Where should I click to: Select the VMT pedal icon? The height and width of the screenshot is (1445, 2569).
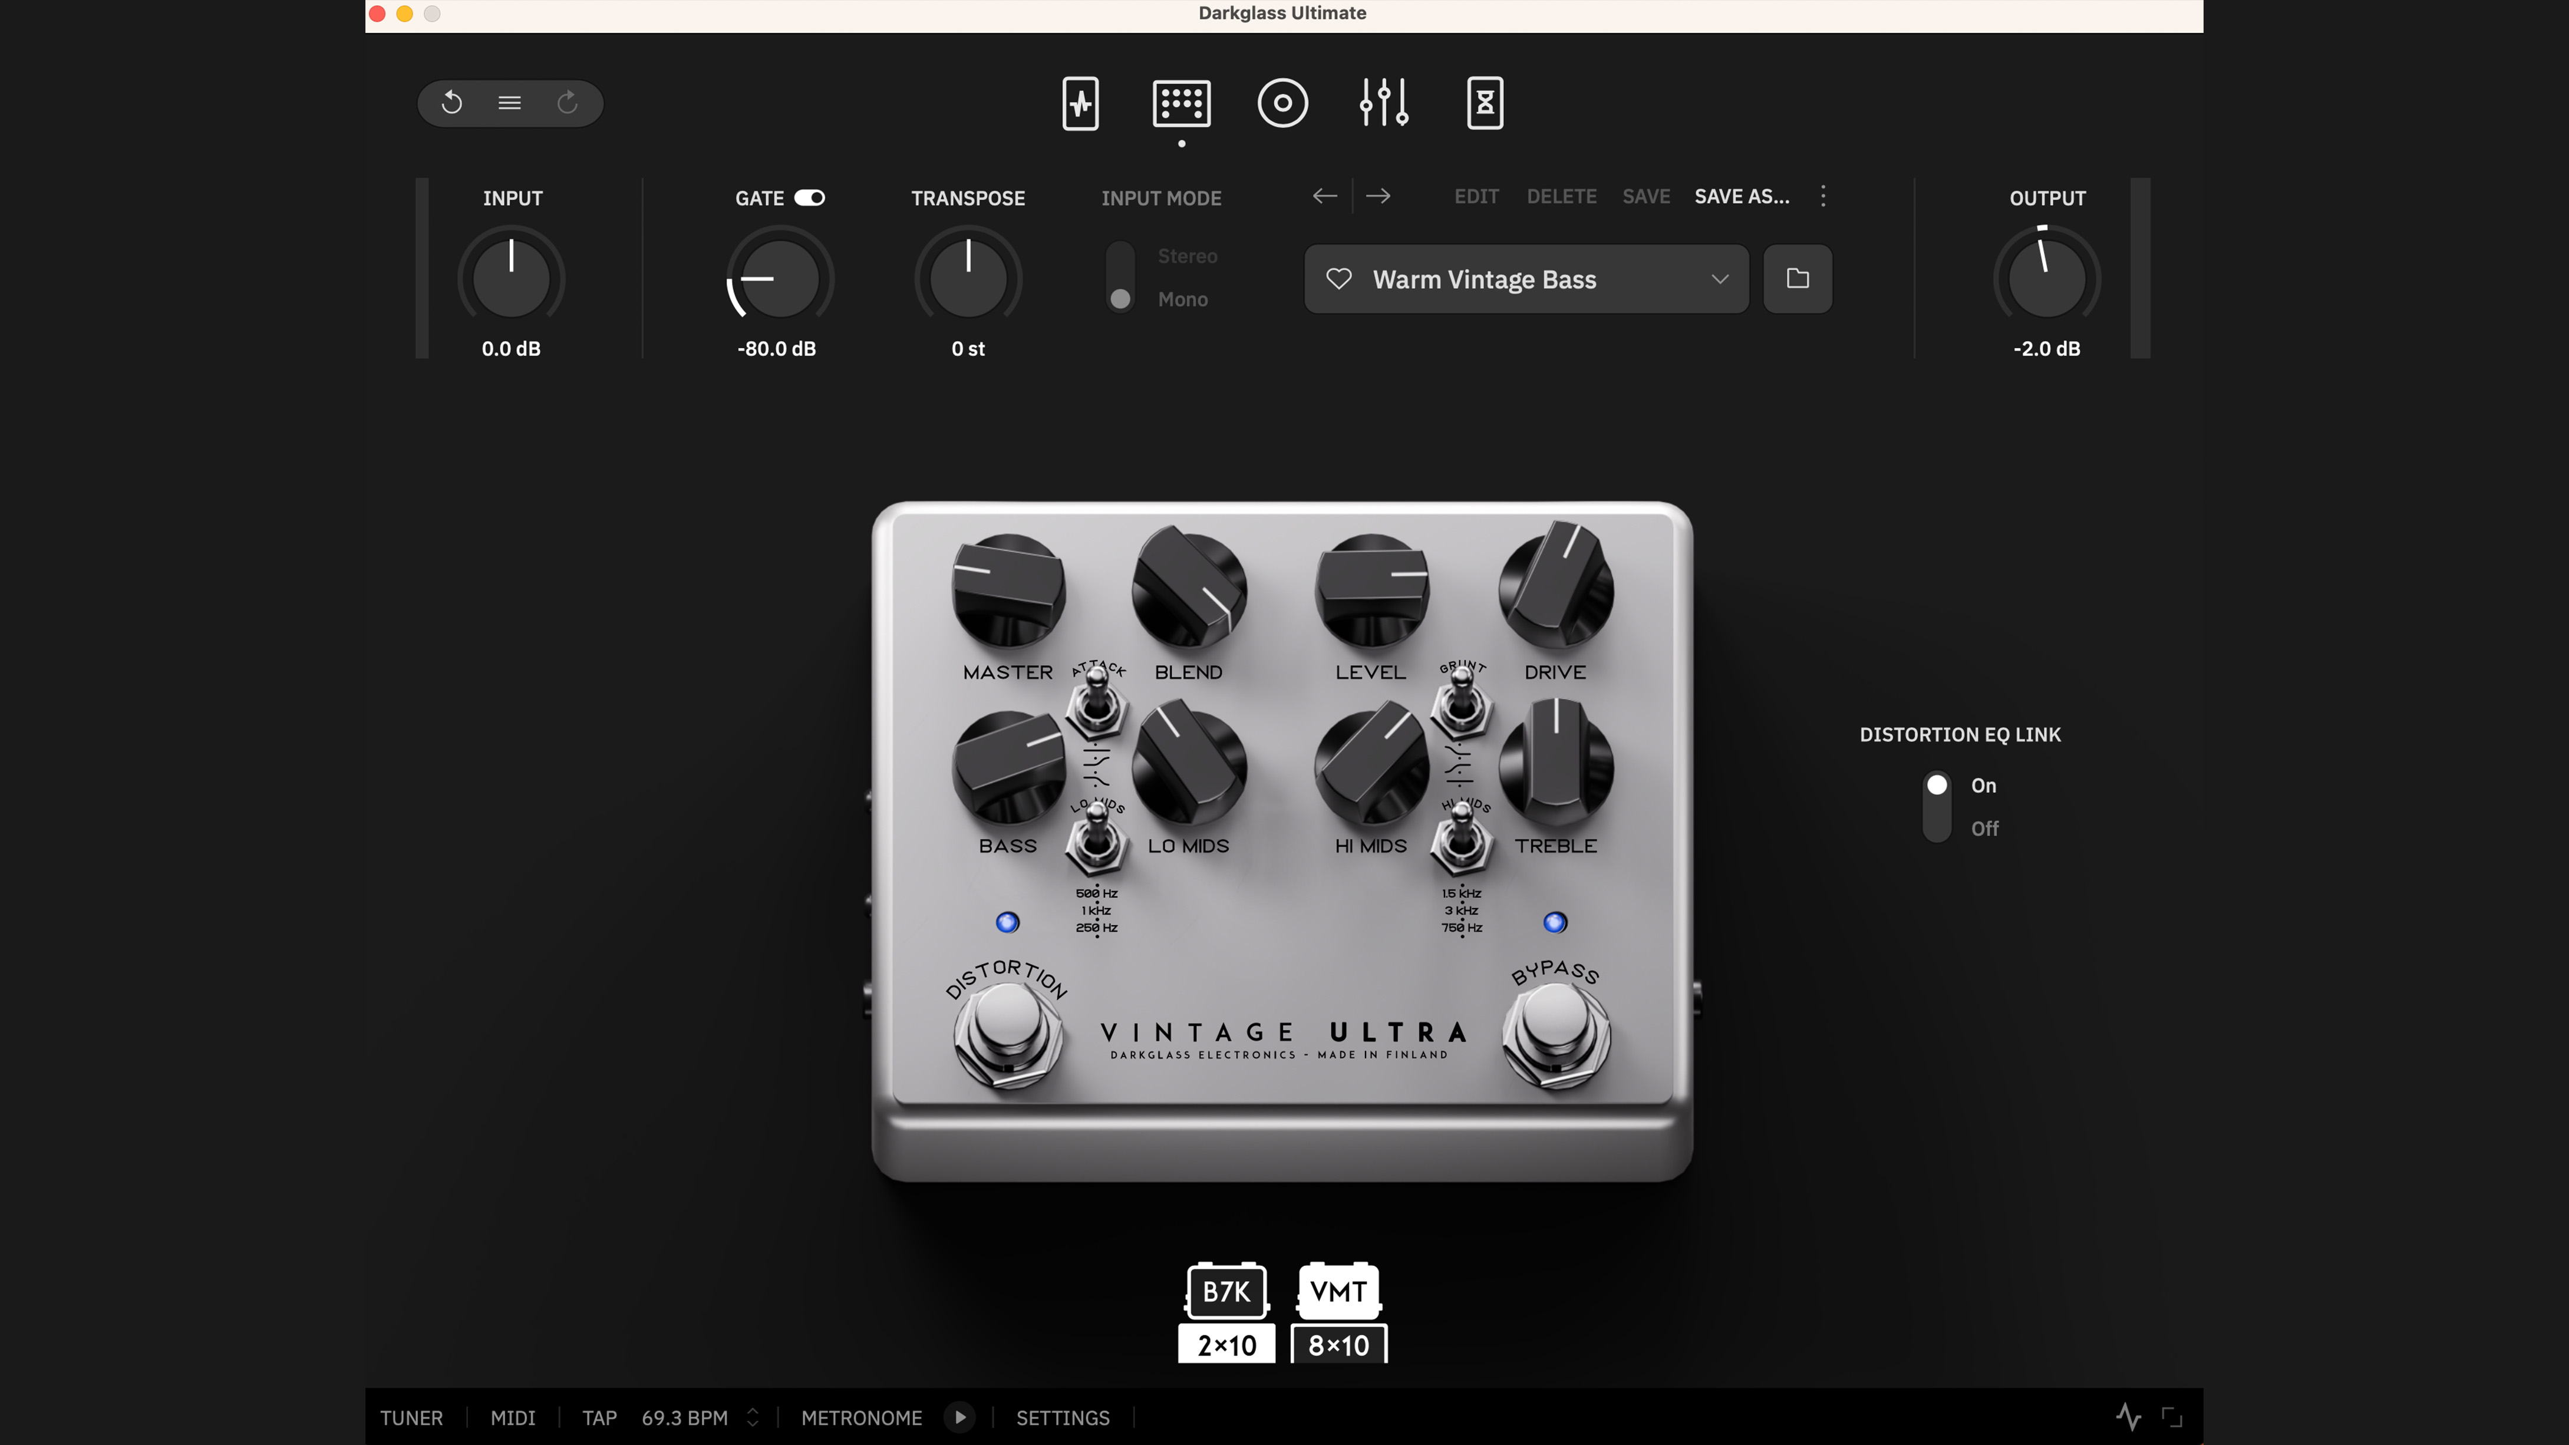pos(1338,1291)
